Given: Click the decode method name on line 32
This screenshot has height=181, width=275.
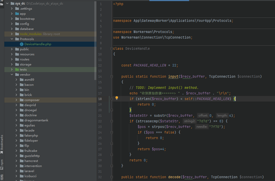Looking at the screenshot, I should tap(174, 177).
